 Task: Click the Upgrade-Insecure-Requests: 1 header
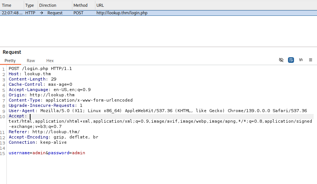click(x=46, y=105)
